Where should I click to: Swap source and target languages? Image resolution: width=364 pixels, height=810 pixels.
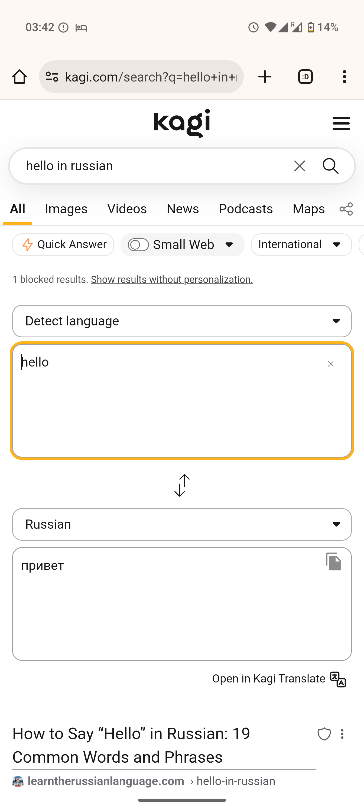pyautogui.click(x=182, y=485)
